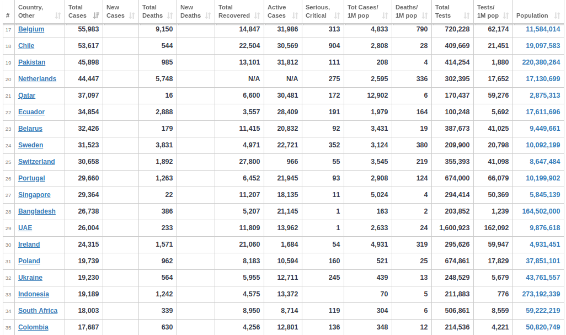Sort by the Country, Other column
The width and height of the screenshot is (566, 335).
coord(39,12)
